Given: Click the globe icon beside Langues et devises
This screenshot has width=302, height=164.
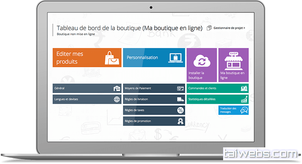Looking at the screenshot, I should (x=117, y=99).
